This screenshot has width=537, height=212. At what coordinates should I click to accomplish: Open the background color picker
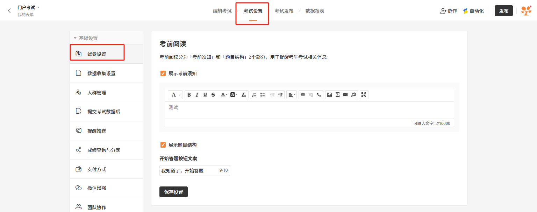(234, 95)
